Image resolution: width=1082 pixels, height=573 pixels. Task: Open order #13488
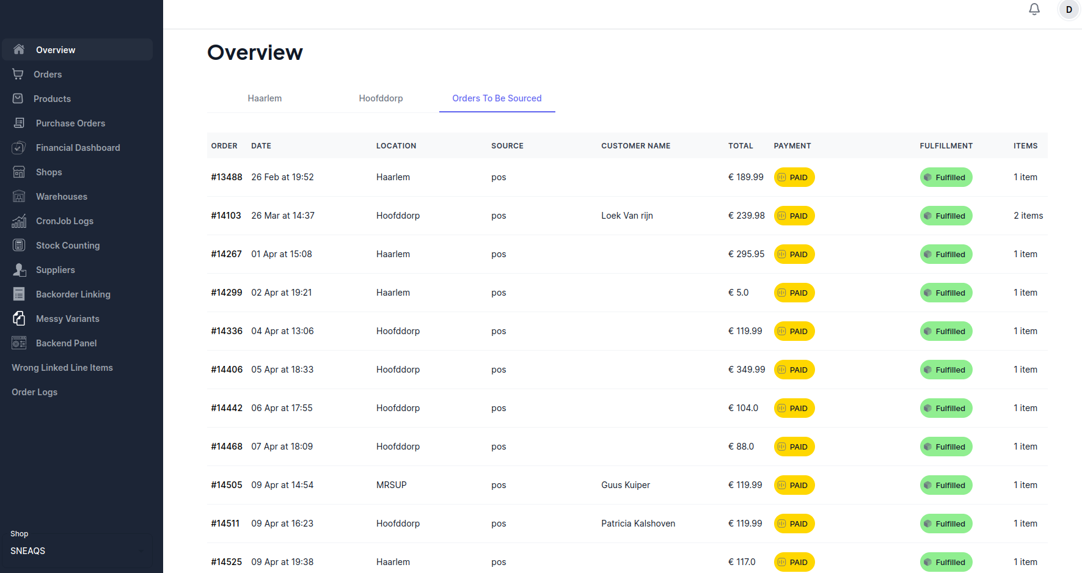227,177
